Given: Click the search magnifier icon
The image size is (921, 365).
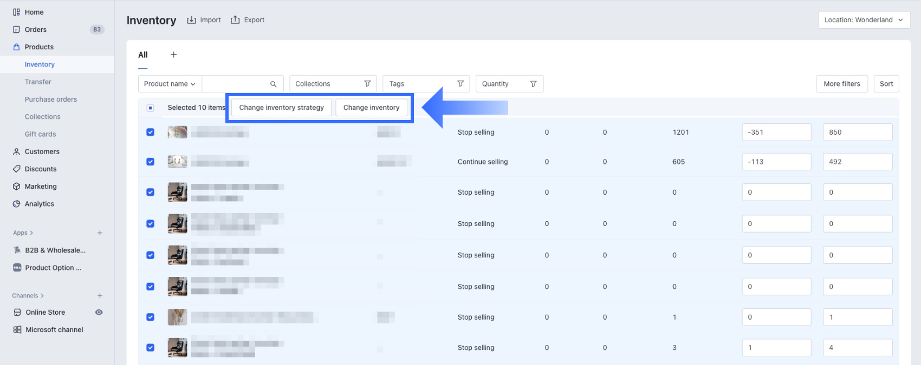Looking at the screenshot, I should 273,84.
